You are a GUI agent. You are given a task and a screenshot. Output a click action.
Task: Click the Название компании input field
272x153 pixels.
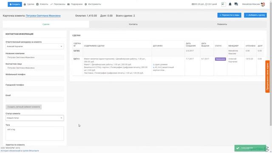click(35, 57)
